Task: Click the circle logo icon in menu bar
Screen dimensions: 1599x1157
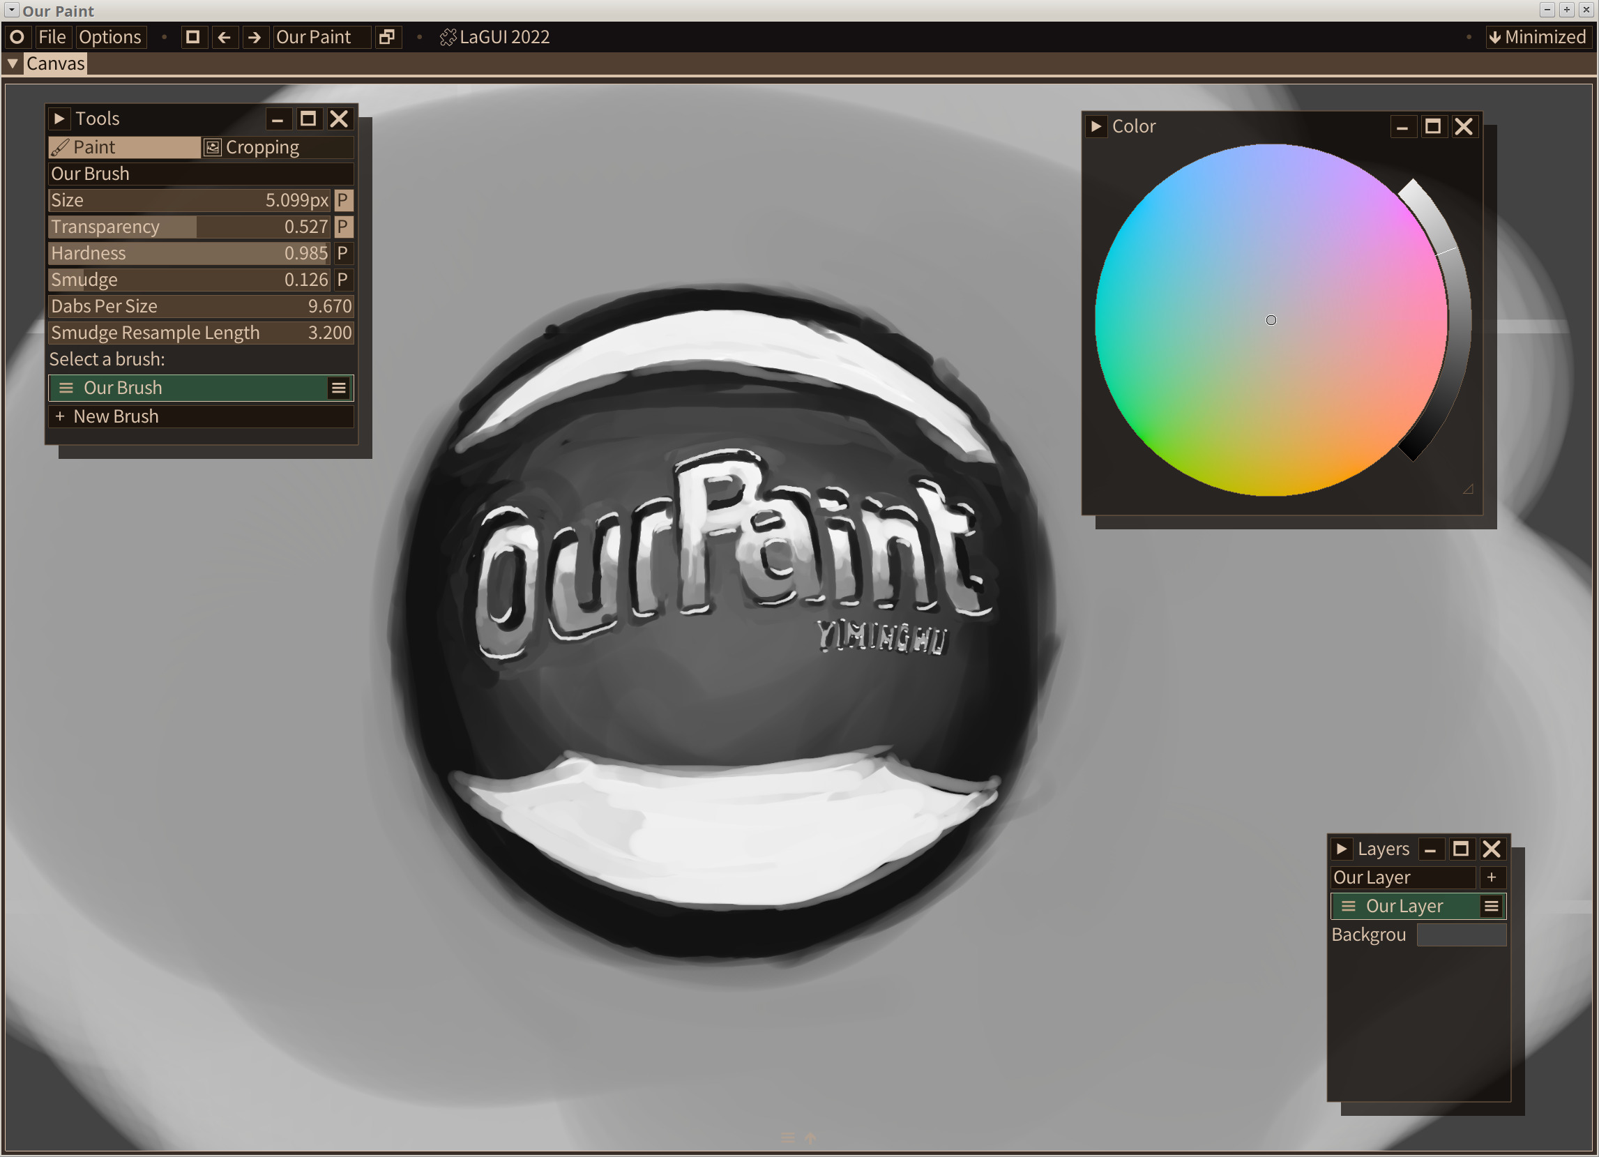Action: 17,37
